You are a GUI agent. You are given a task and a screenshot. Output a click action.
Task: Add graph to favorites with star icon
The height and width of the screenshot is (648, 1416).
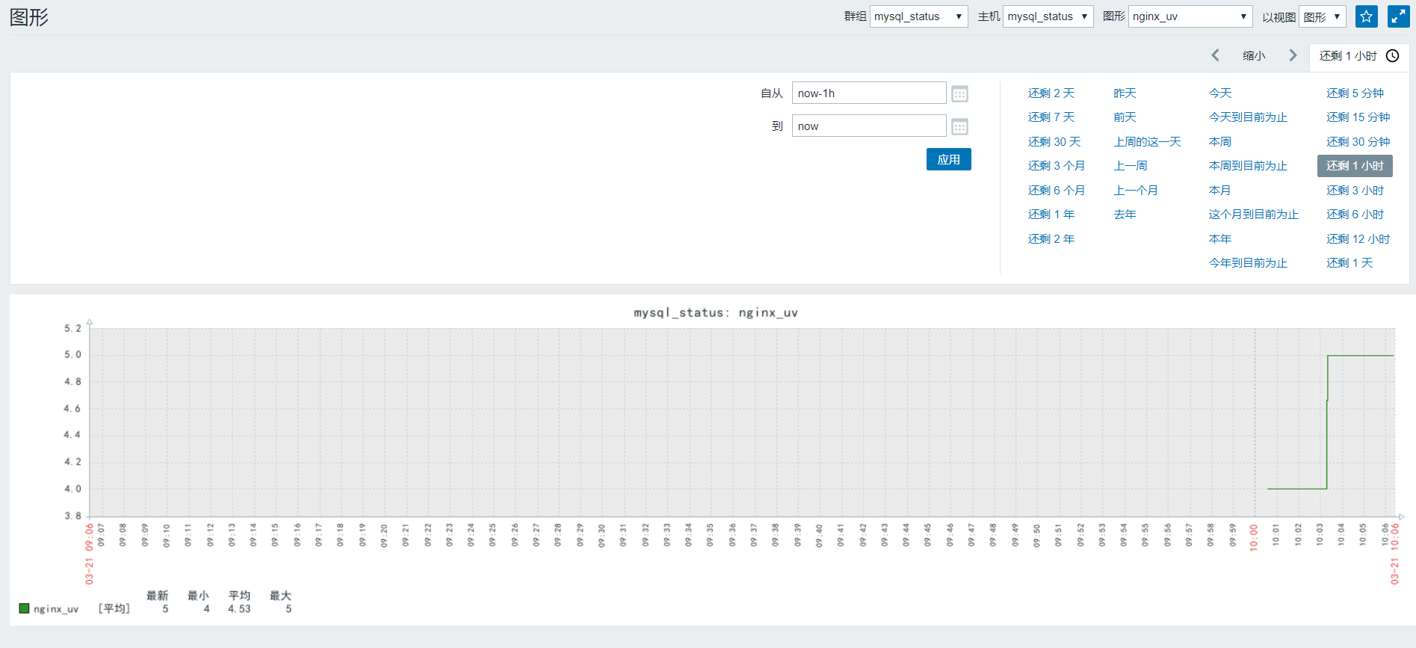[1366, 16]
